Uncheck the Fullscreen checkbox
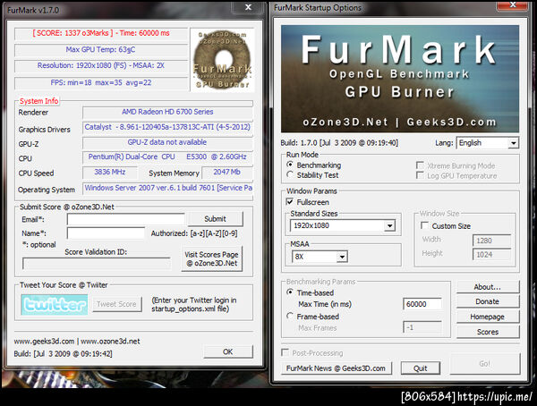Screen dimensions: 537x406 (289, 201)
